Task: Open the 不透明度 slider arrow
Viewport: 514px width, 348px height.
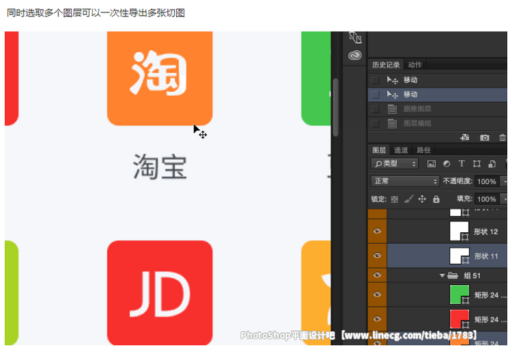Action: coord(505,182)
